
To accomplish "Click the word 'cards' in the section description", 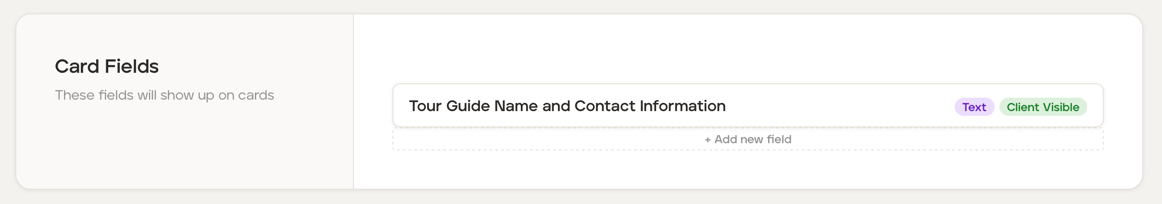I will coord(256,95).
